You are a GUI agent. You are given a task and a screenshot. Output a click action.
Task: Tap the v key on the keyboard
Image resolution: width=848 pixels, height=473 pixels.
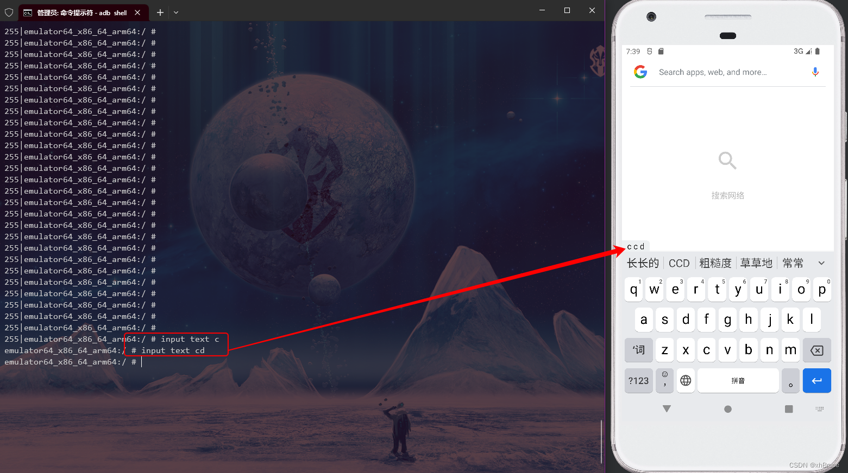click(727, 350)
